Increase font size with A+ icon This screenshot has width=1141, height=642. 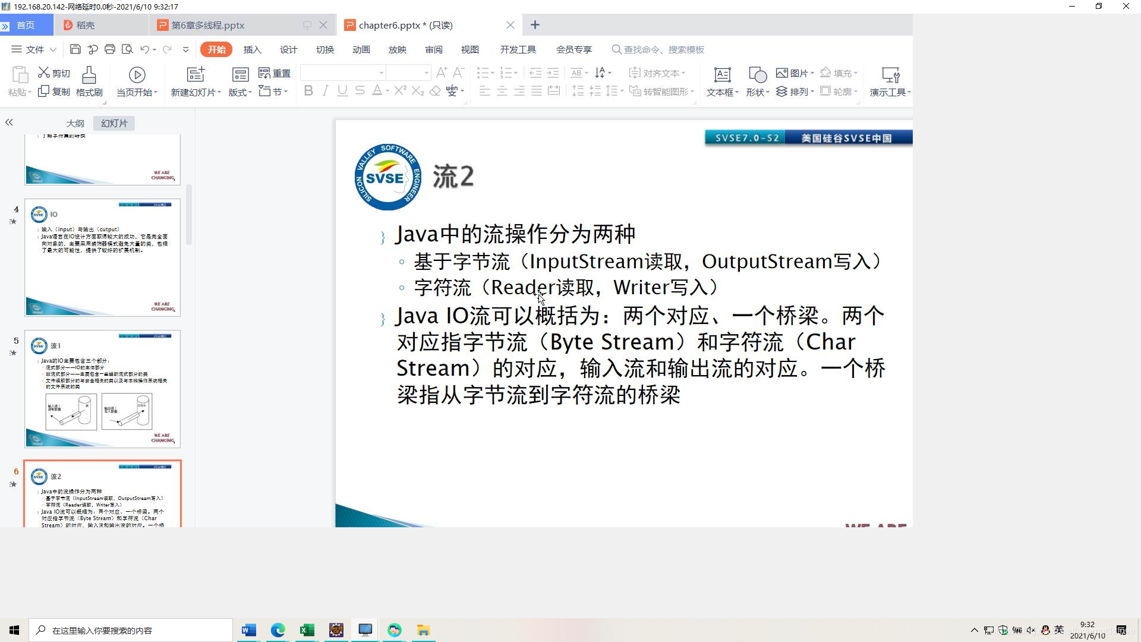pos(441,73)
